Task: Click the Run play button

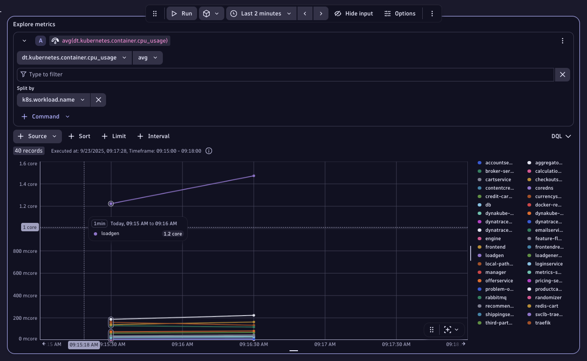Action: pyautogui.click(x=182, y=14)
